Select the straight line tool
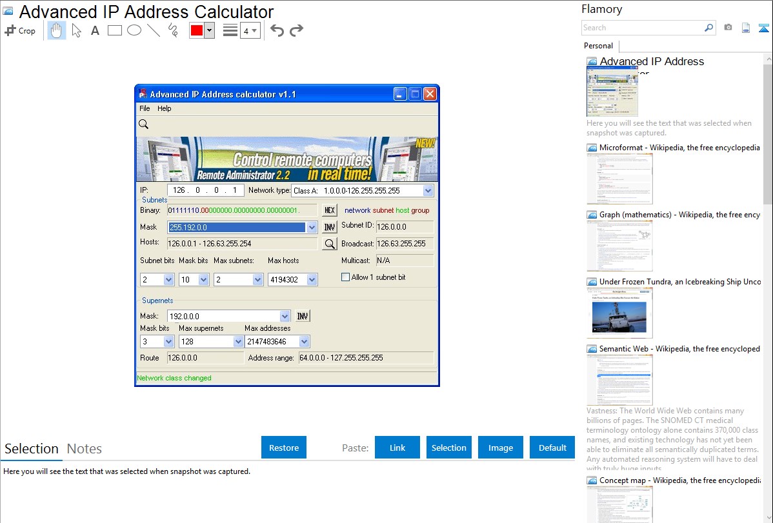Screen dimensions: 773x523 coord(154,30)
